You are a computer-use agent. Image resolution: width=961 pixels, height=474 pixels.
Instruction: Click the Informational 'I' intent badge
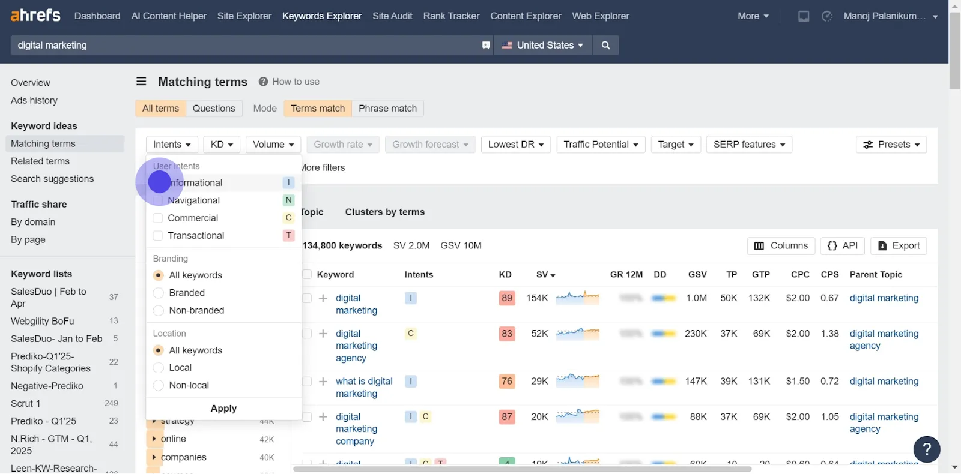[288, 182]
